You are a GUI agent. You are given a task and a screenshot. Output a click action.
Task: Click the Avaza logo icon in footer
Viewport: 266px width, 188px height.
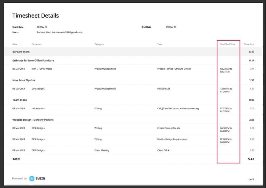(x=32, y=178)
